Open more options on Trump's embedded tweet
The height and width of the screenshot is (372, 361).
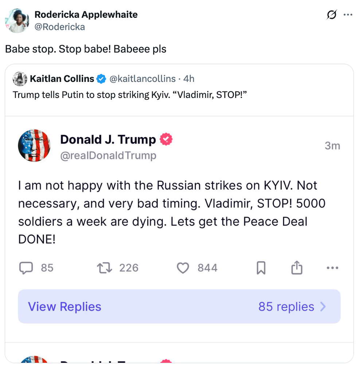(332, 268)
